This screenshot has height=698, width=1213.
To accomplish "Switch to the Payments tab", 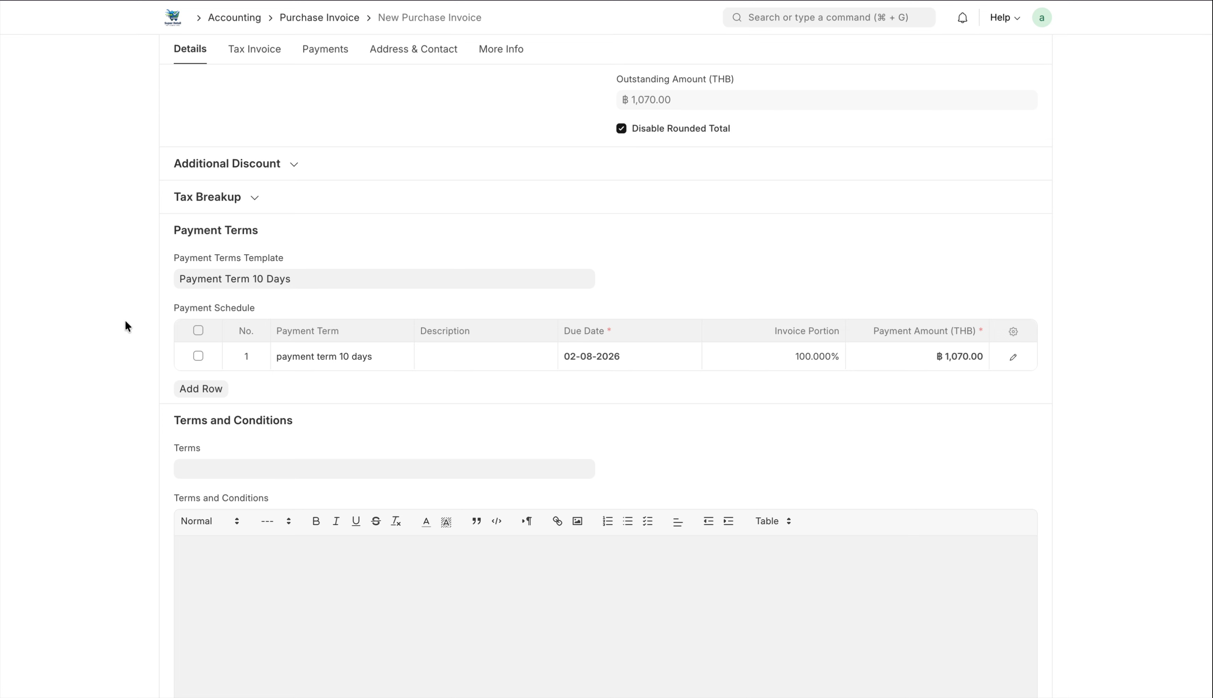I will 325,49.
